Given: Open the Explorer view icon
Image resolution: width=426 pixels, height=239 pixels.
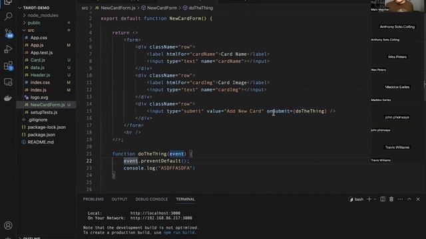Looking at the screenshot, I should [x=8, y=2].
